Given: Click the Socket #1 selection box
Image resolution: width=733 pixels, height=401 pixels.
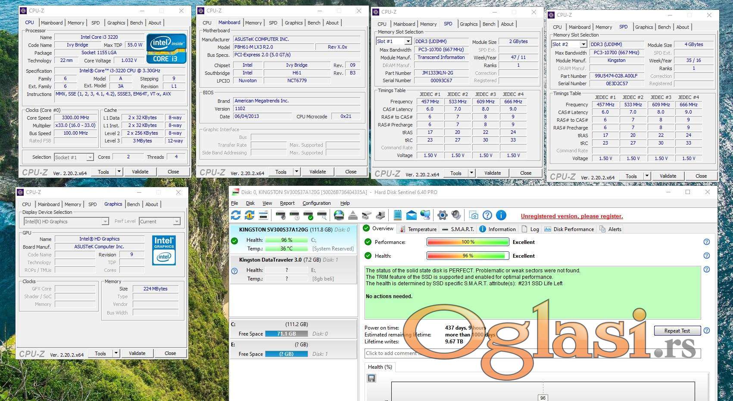Looking at the screenshot, I should tap(74, 157).
